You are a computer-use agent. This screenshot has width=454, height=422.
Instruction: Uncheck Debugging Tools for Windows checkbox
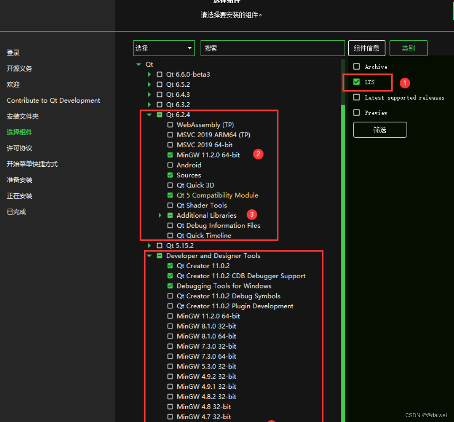tap(170, 286)
